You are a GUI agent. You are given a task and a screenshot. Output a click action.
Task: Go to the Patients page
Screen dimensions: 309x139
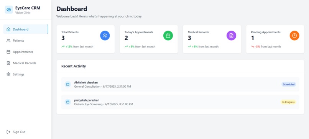point(26,41)
